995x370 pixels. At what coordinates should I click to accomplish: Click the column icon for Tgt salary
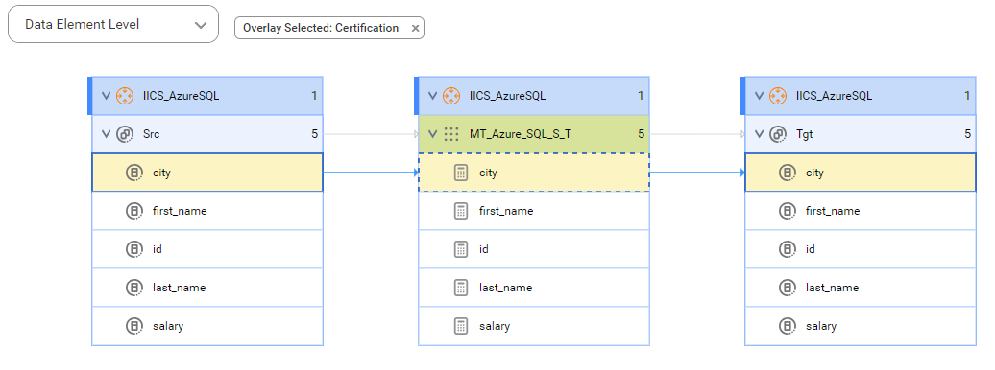(788, 326)
